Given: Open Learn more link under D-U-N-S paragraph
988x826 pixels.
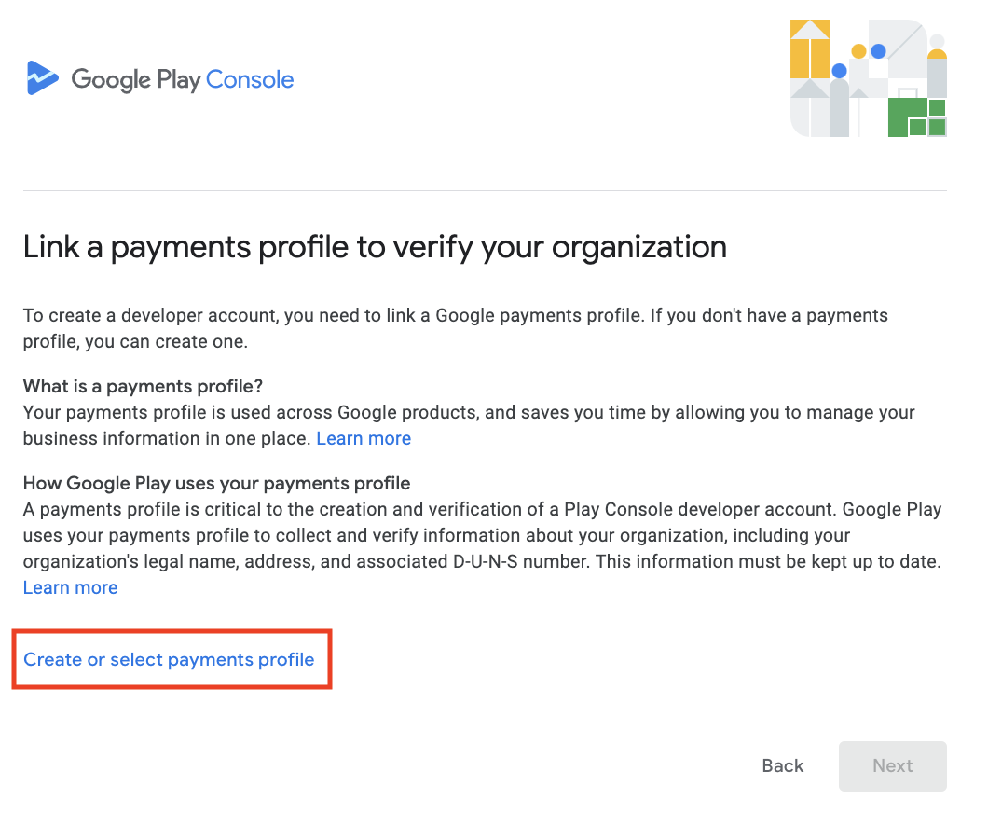Looking at the screenshot, I should (71, 588).
